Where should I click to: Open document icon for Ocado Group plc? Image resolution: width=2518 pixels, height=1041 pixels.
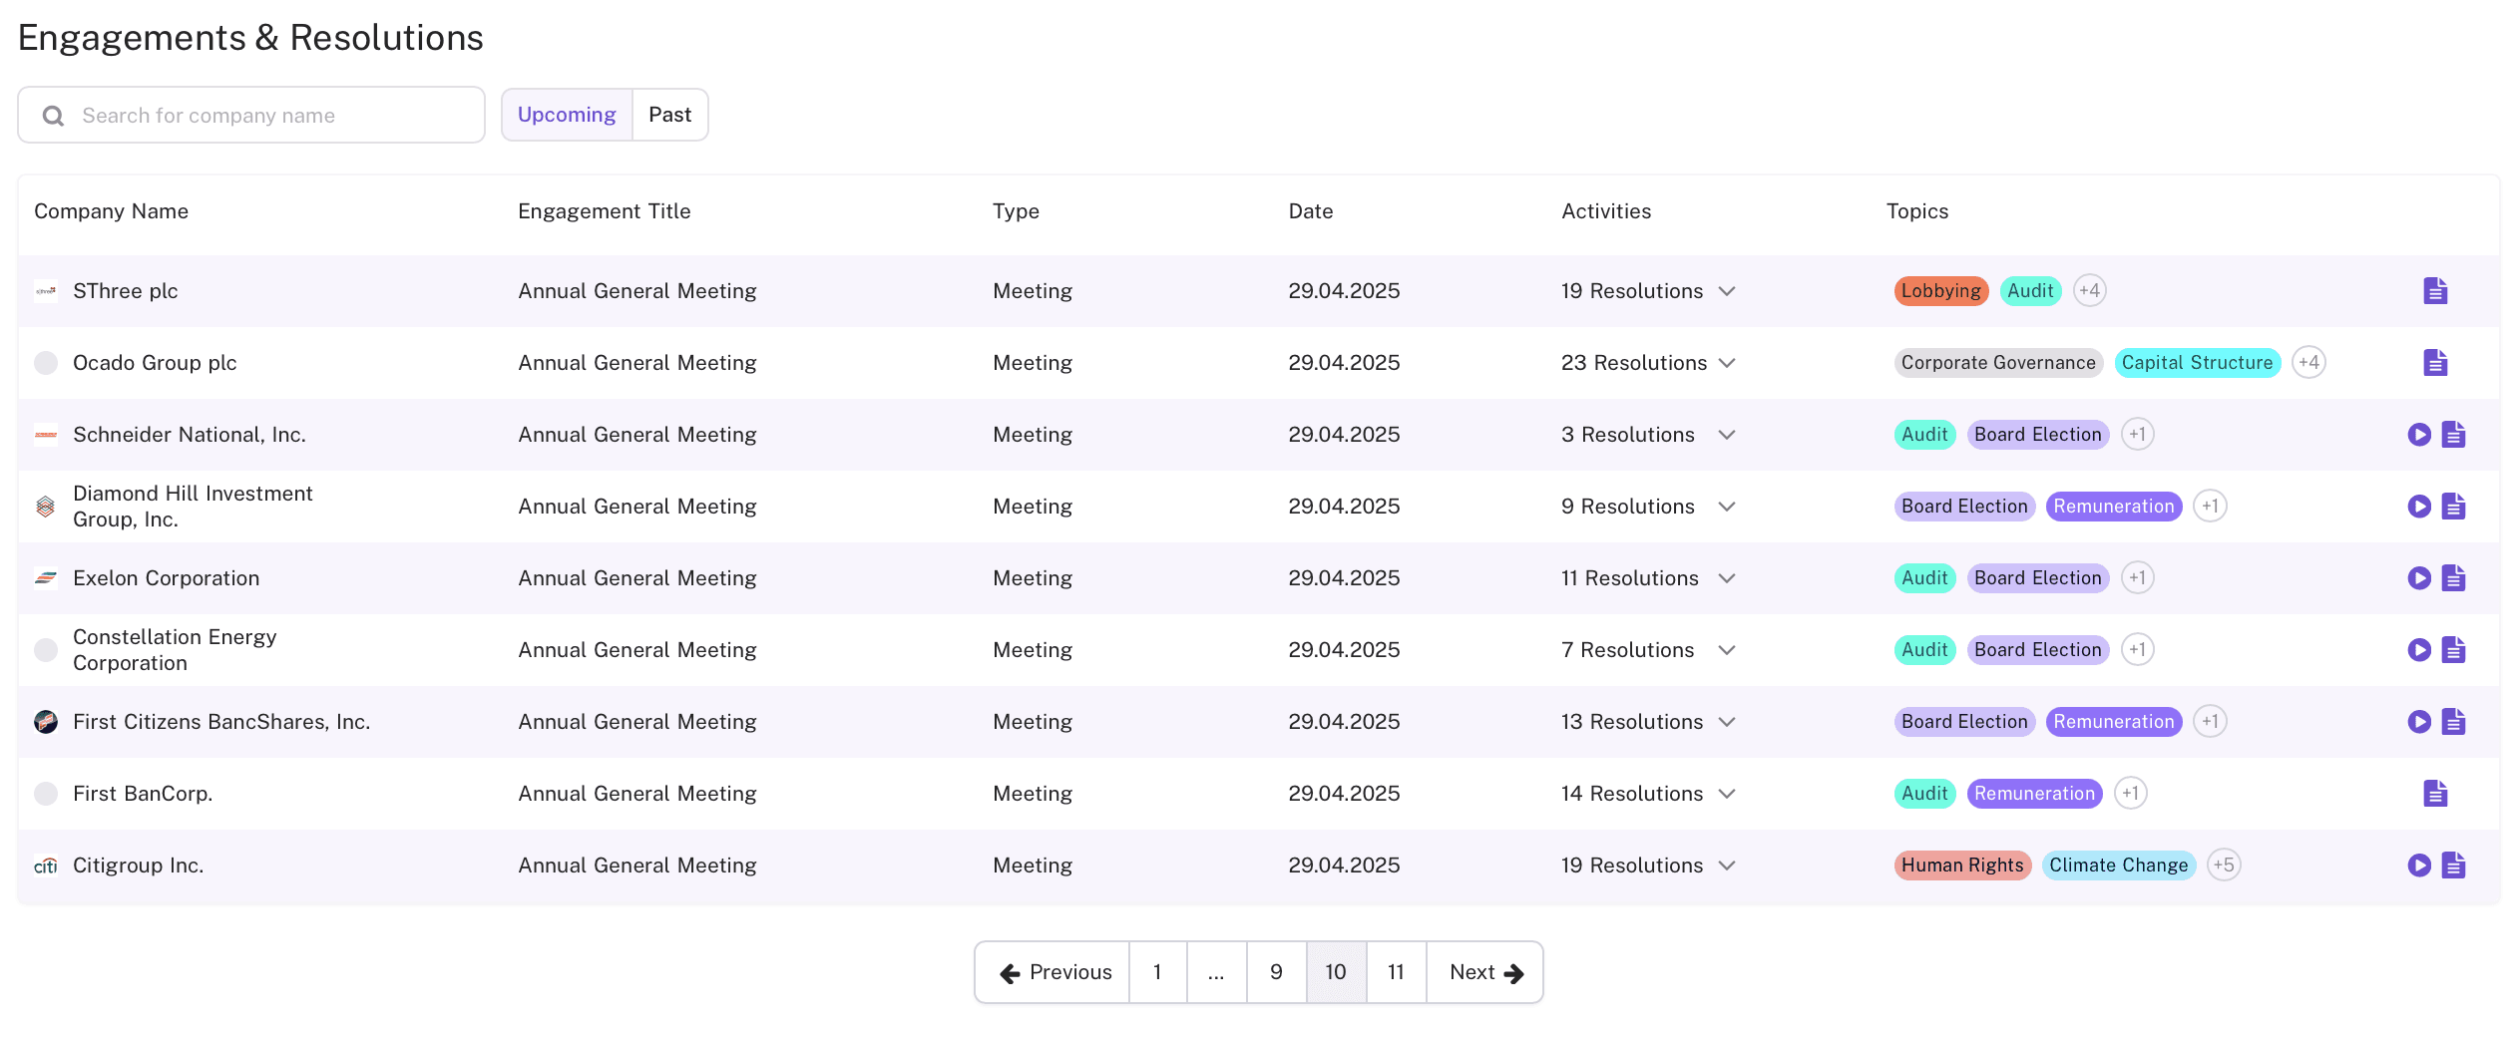click(x=2435, y=363)
